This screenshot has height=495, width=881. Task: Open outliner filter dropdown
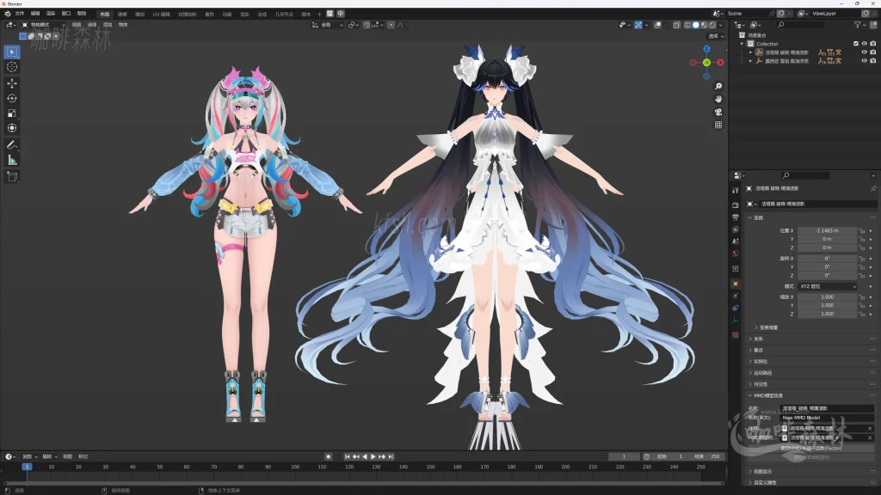pos(859,25)
